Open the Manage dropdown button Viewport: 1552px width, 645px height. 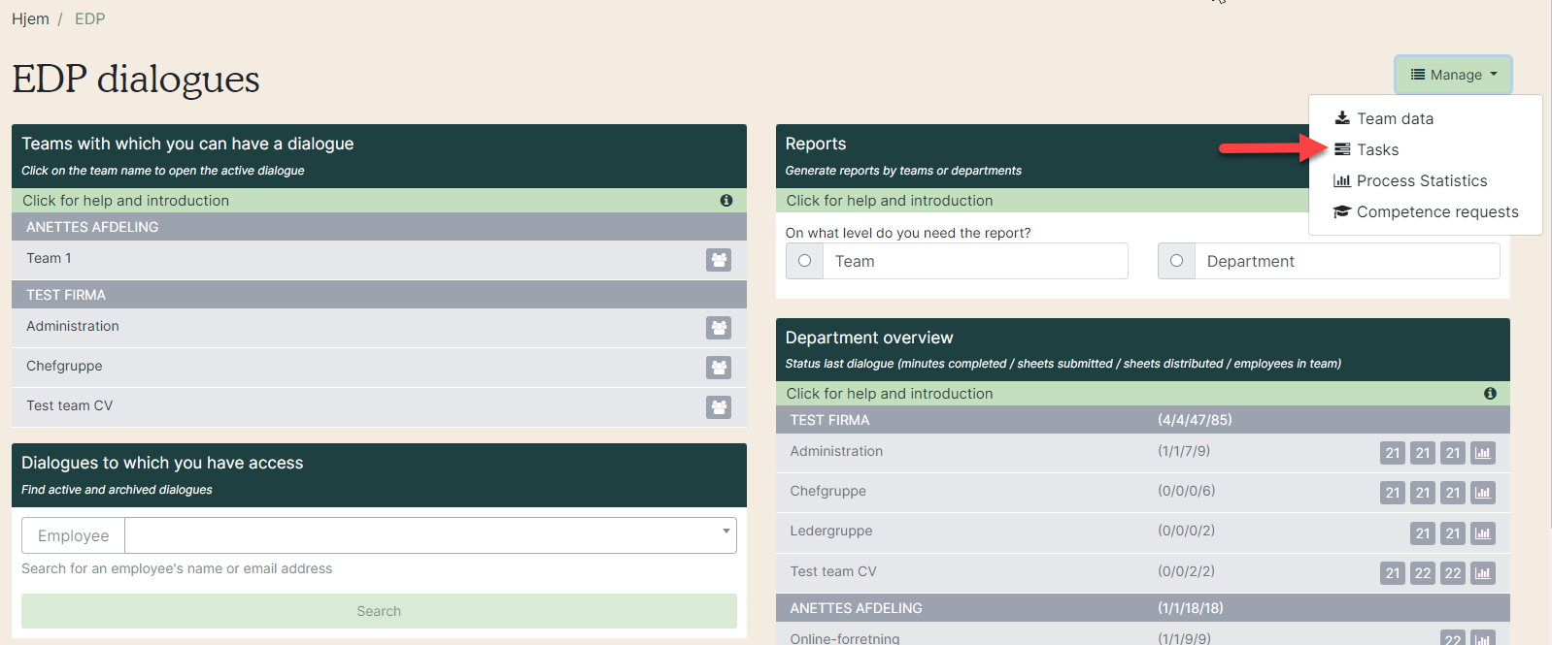[1453, 75]
